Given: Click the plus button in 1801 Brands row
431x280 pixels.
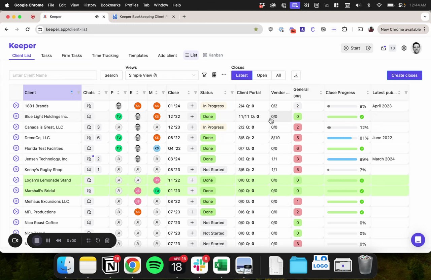Looking at the screenshot, I should point(192,106).
